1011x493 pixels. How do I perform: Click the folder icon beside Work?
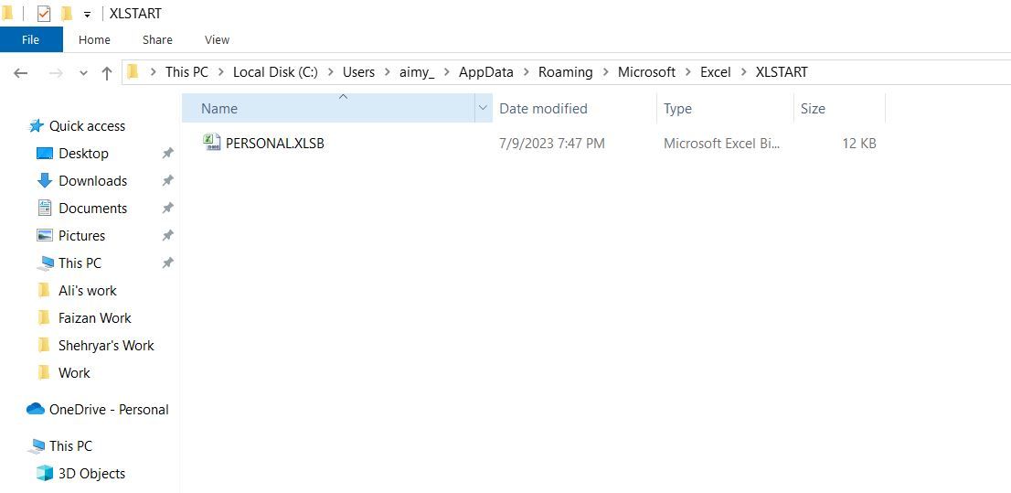(44, 372)
